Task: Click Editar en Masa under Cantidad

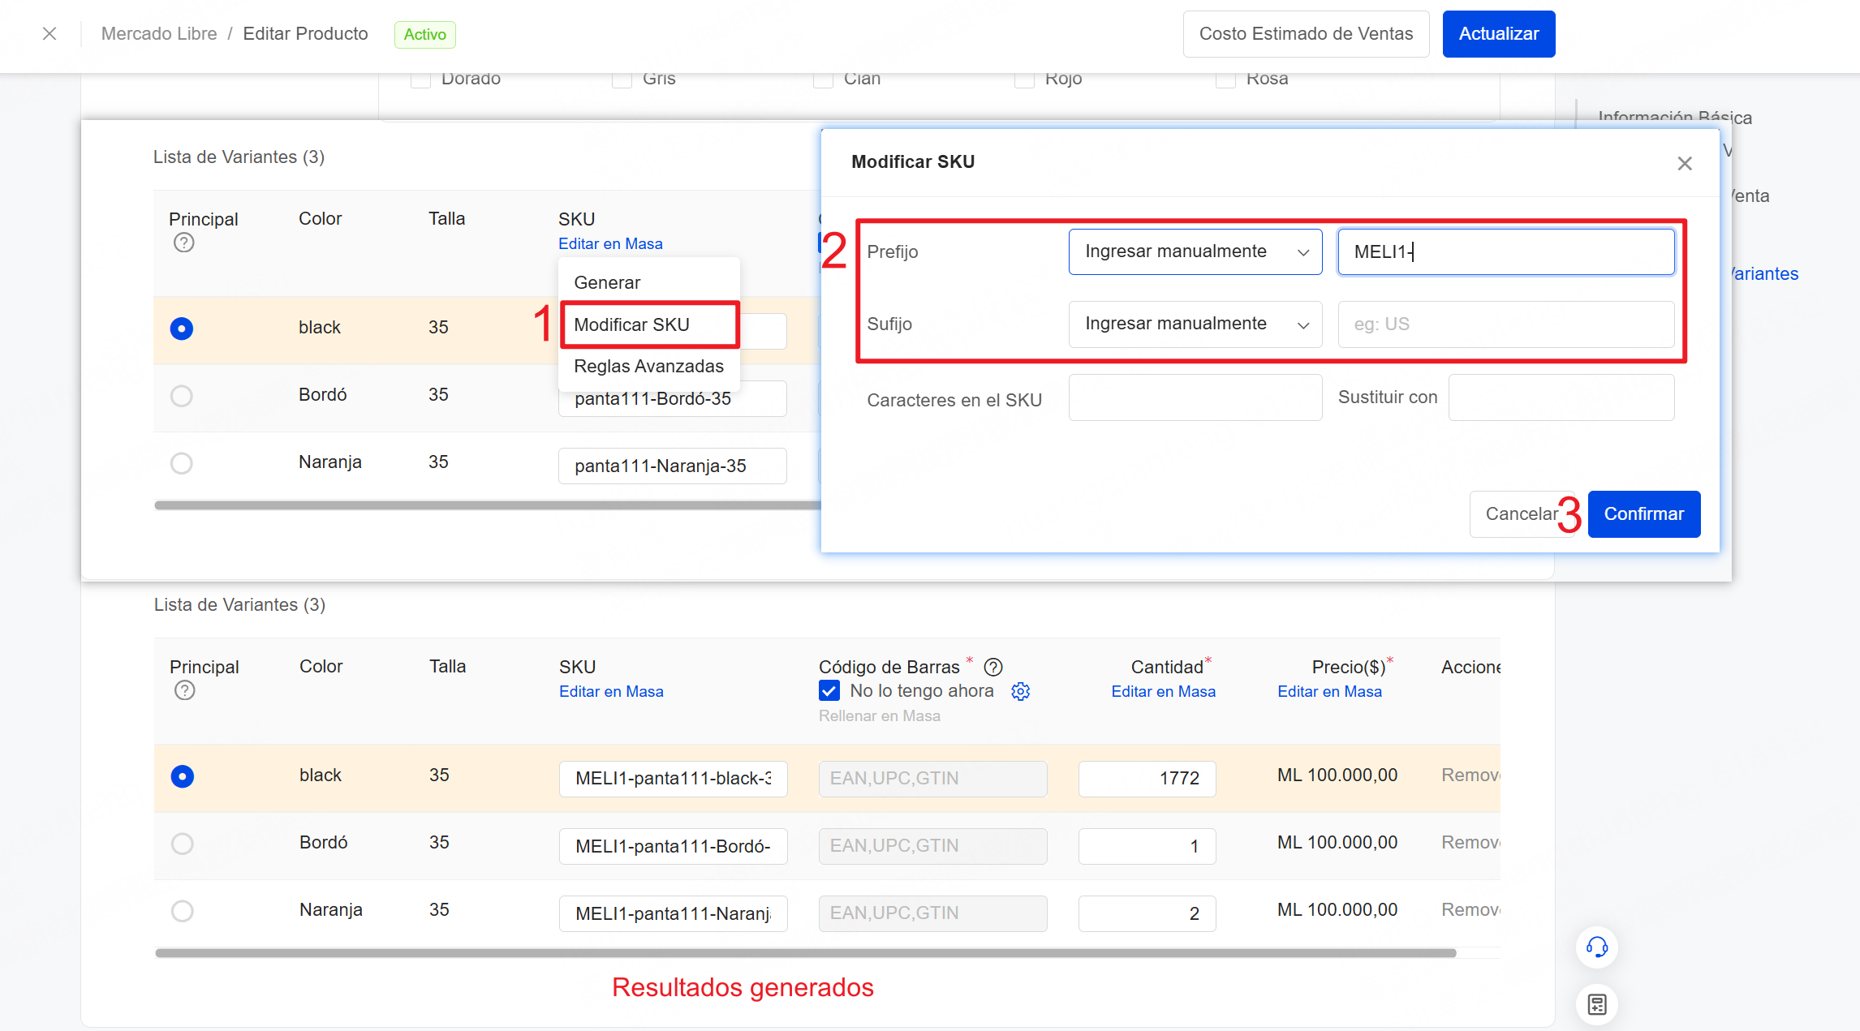Action: (1163, 691)
